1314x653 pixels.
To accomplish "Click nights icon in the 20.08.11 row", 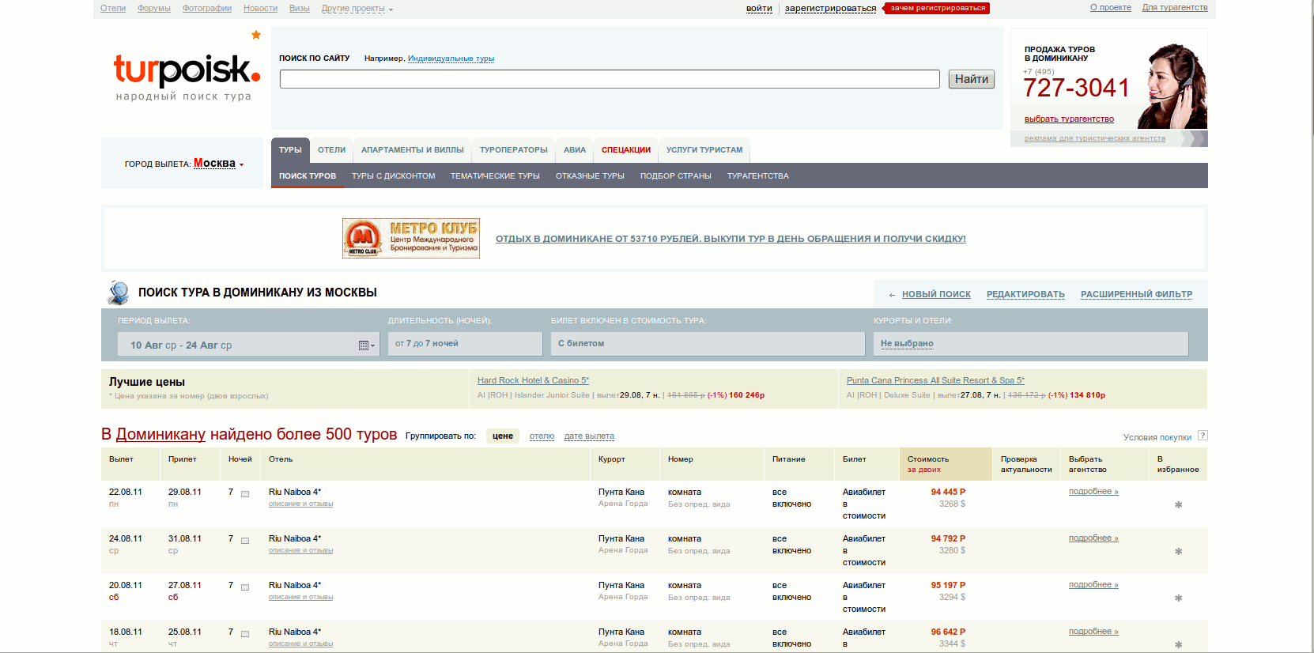I will [x=245, y=587].
